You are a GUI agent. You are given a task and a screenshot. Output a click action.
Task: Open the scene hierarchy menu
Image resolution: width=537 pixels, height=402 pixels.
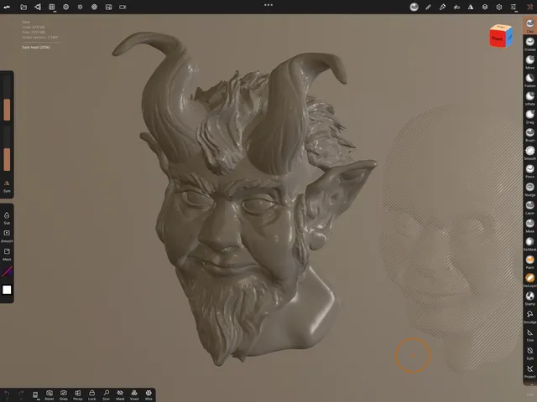click(38, 7)
